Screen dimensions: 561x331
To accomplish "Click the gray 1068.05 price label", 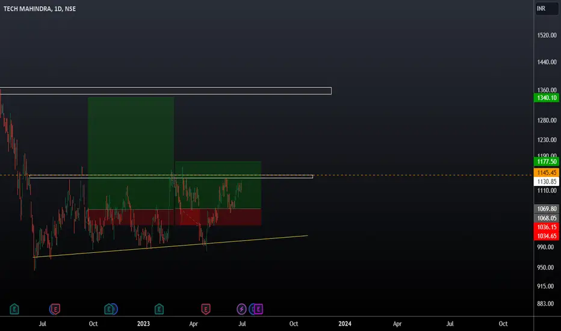I will pos(547,218).
